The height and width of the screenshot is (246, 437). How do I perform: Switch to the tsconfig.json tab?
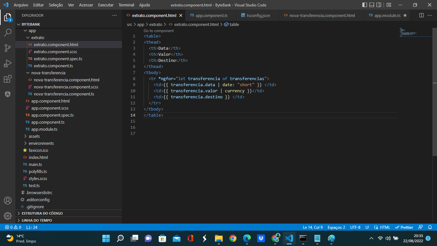click(x=258, y=15)
